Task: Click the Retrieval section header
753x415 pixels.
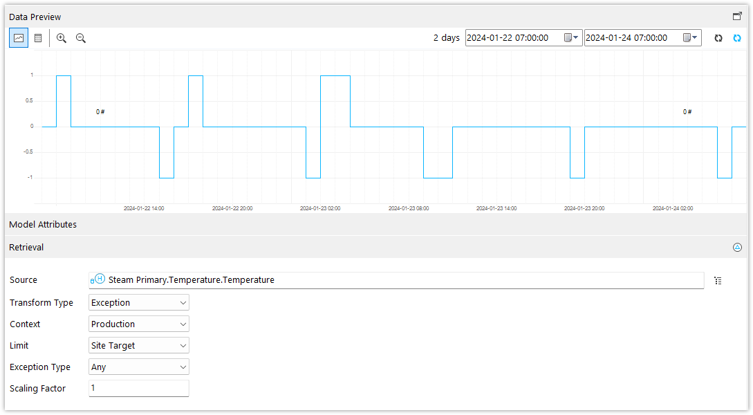Action: coord(26,247)
